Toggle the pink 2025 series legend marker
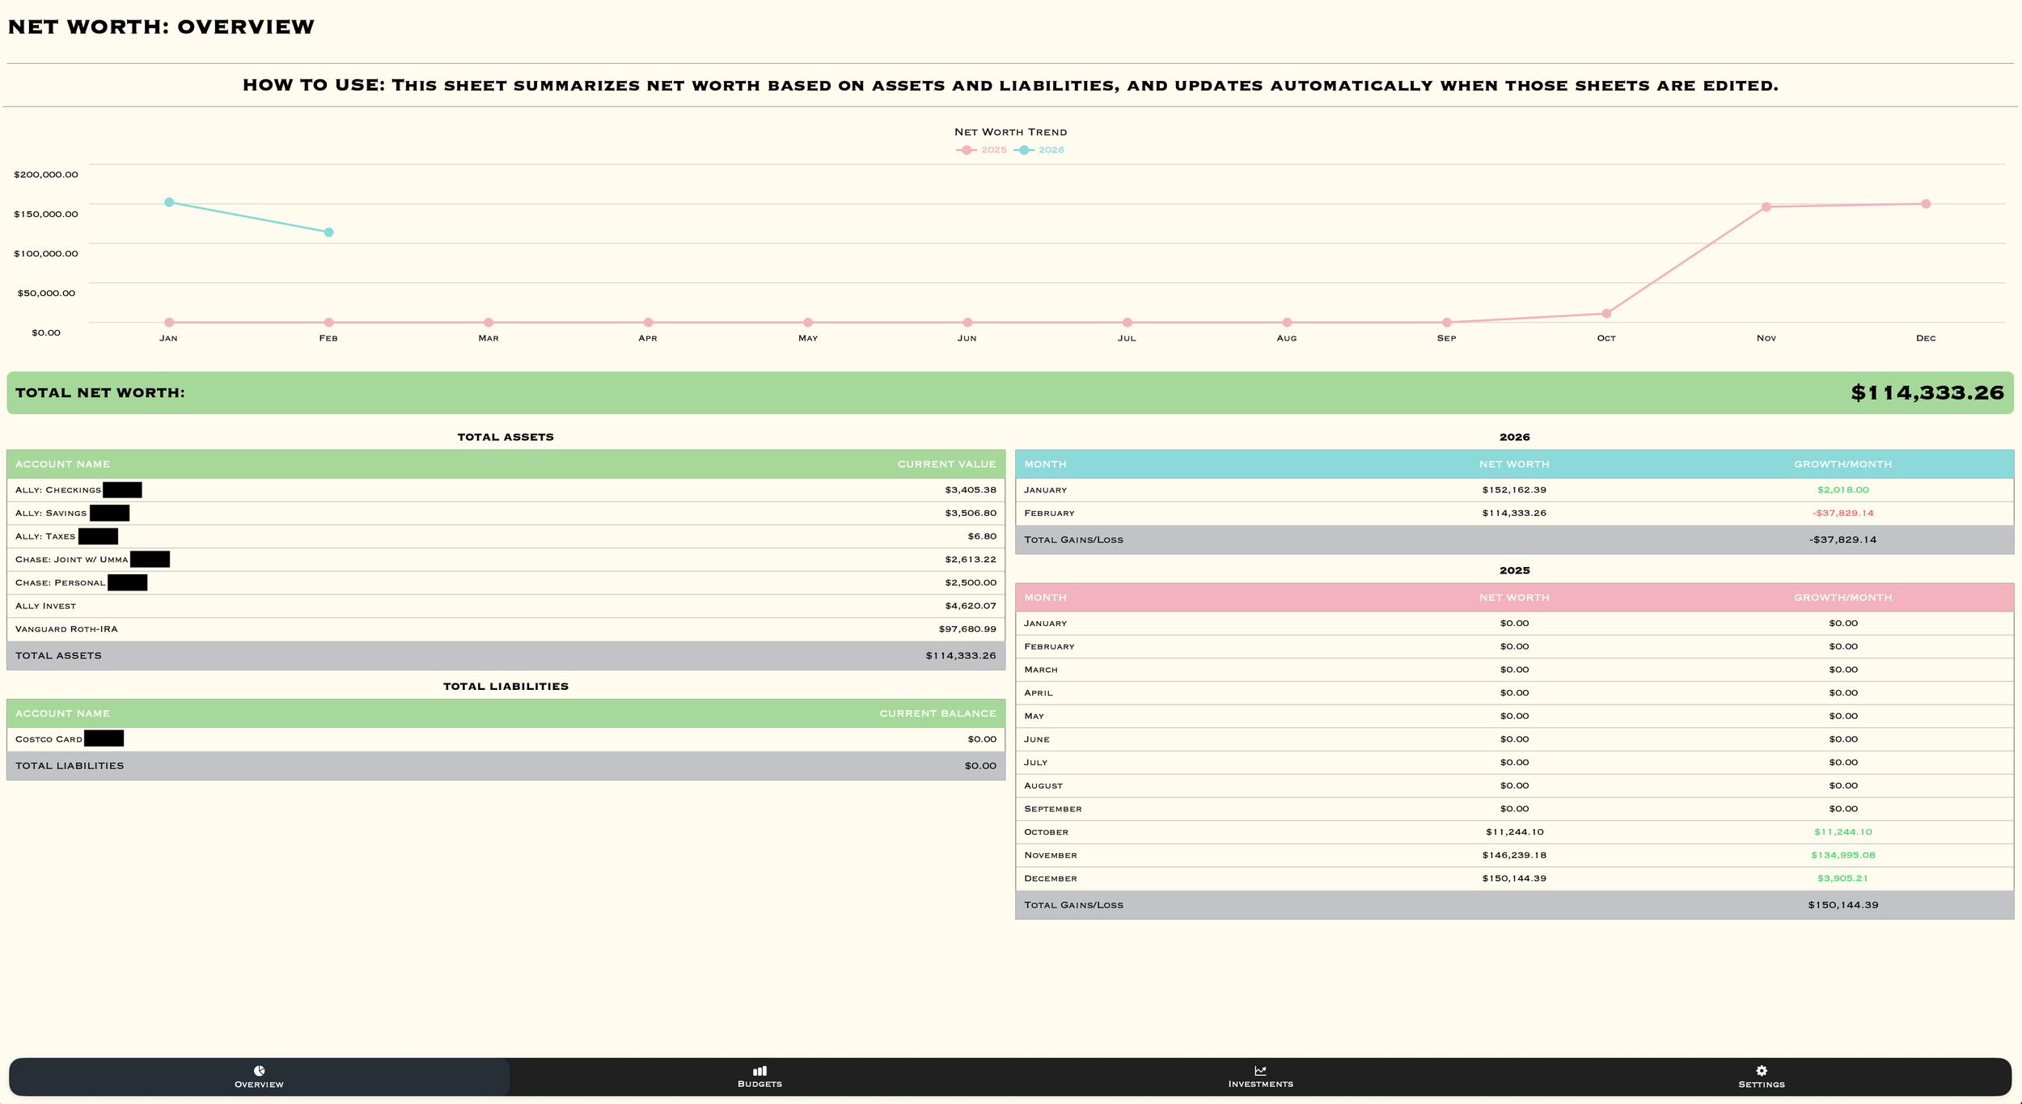This screenshot has height=1104, width=2022. pyautogui.click(x=967, y=150)
